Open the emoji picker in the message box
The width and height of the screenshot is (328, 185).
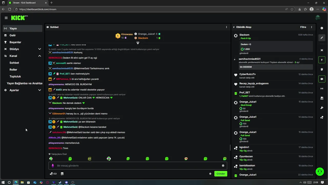click(223, 166)
